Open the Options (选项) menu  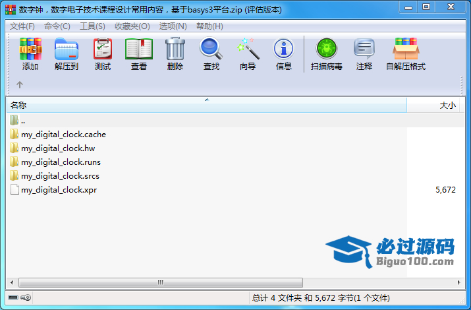coord(173,26)
